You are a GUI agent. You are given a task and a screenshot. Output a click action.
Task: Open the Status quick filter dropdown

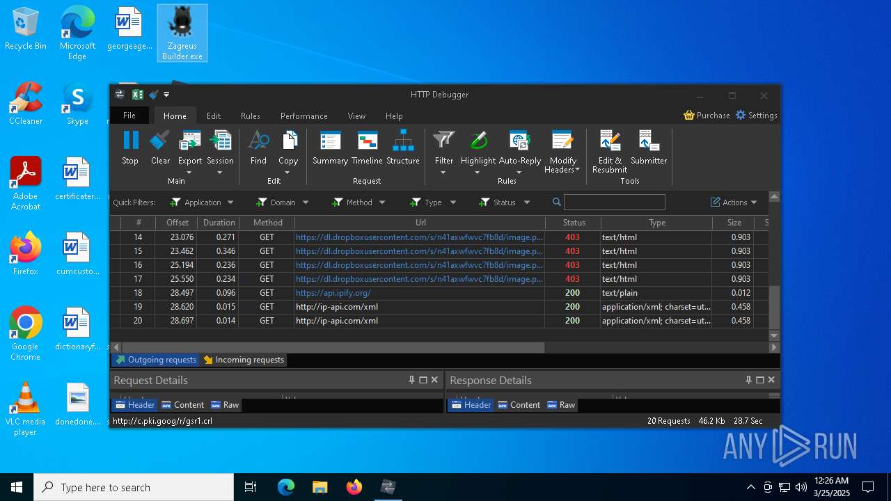505,202
